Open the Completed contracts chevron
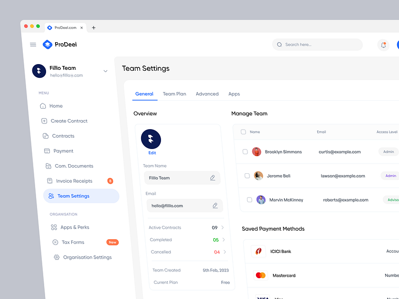Screen dimensions: 399x299 tap(223, 240)
